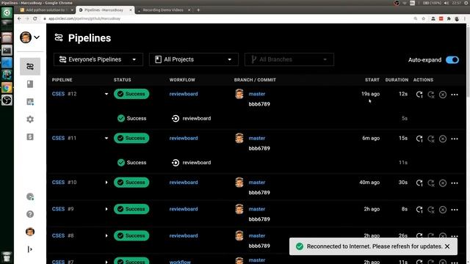The image size is (470, 264).
Task: Open the status notifications sidebar icon
Action: (x=30, y=197)
